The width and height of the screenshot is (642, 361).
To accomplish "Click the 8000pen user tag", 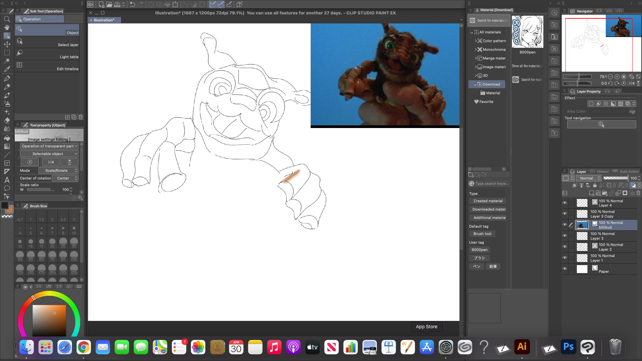I will tap(479, 250).
